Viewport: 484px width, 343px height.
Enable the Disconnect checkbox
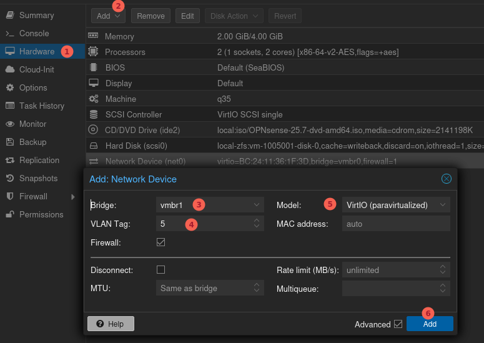(x=161, y=270)
